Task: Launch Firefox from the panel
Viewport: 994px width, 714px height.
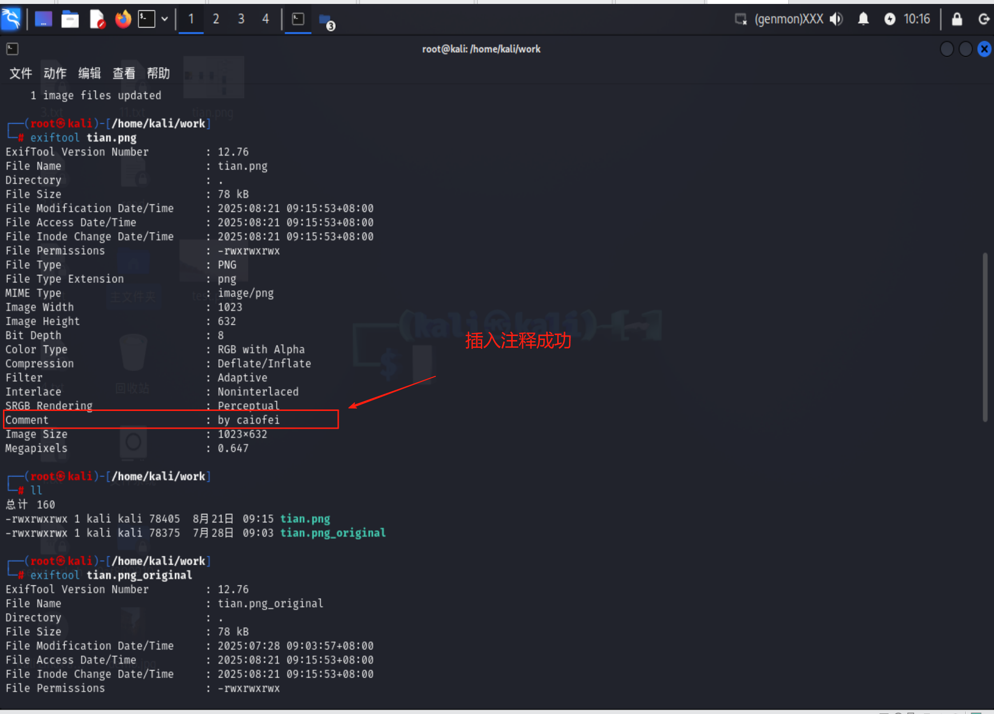Action: (x=123, y=19)
